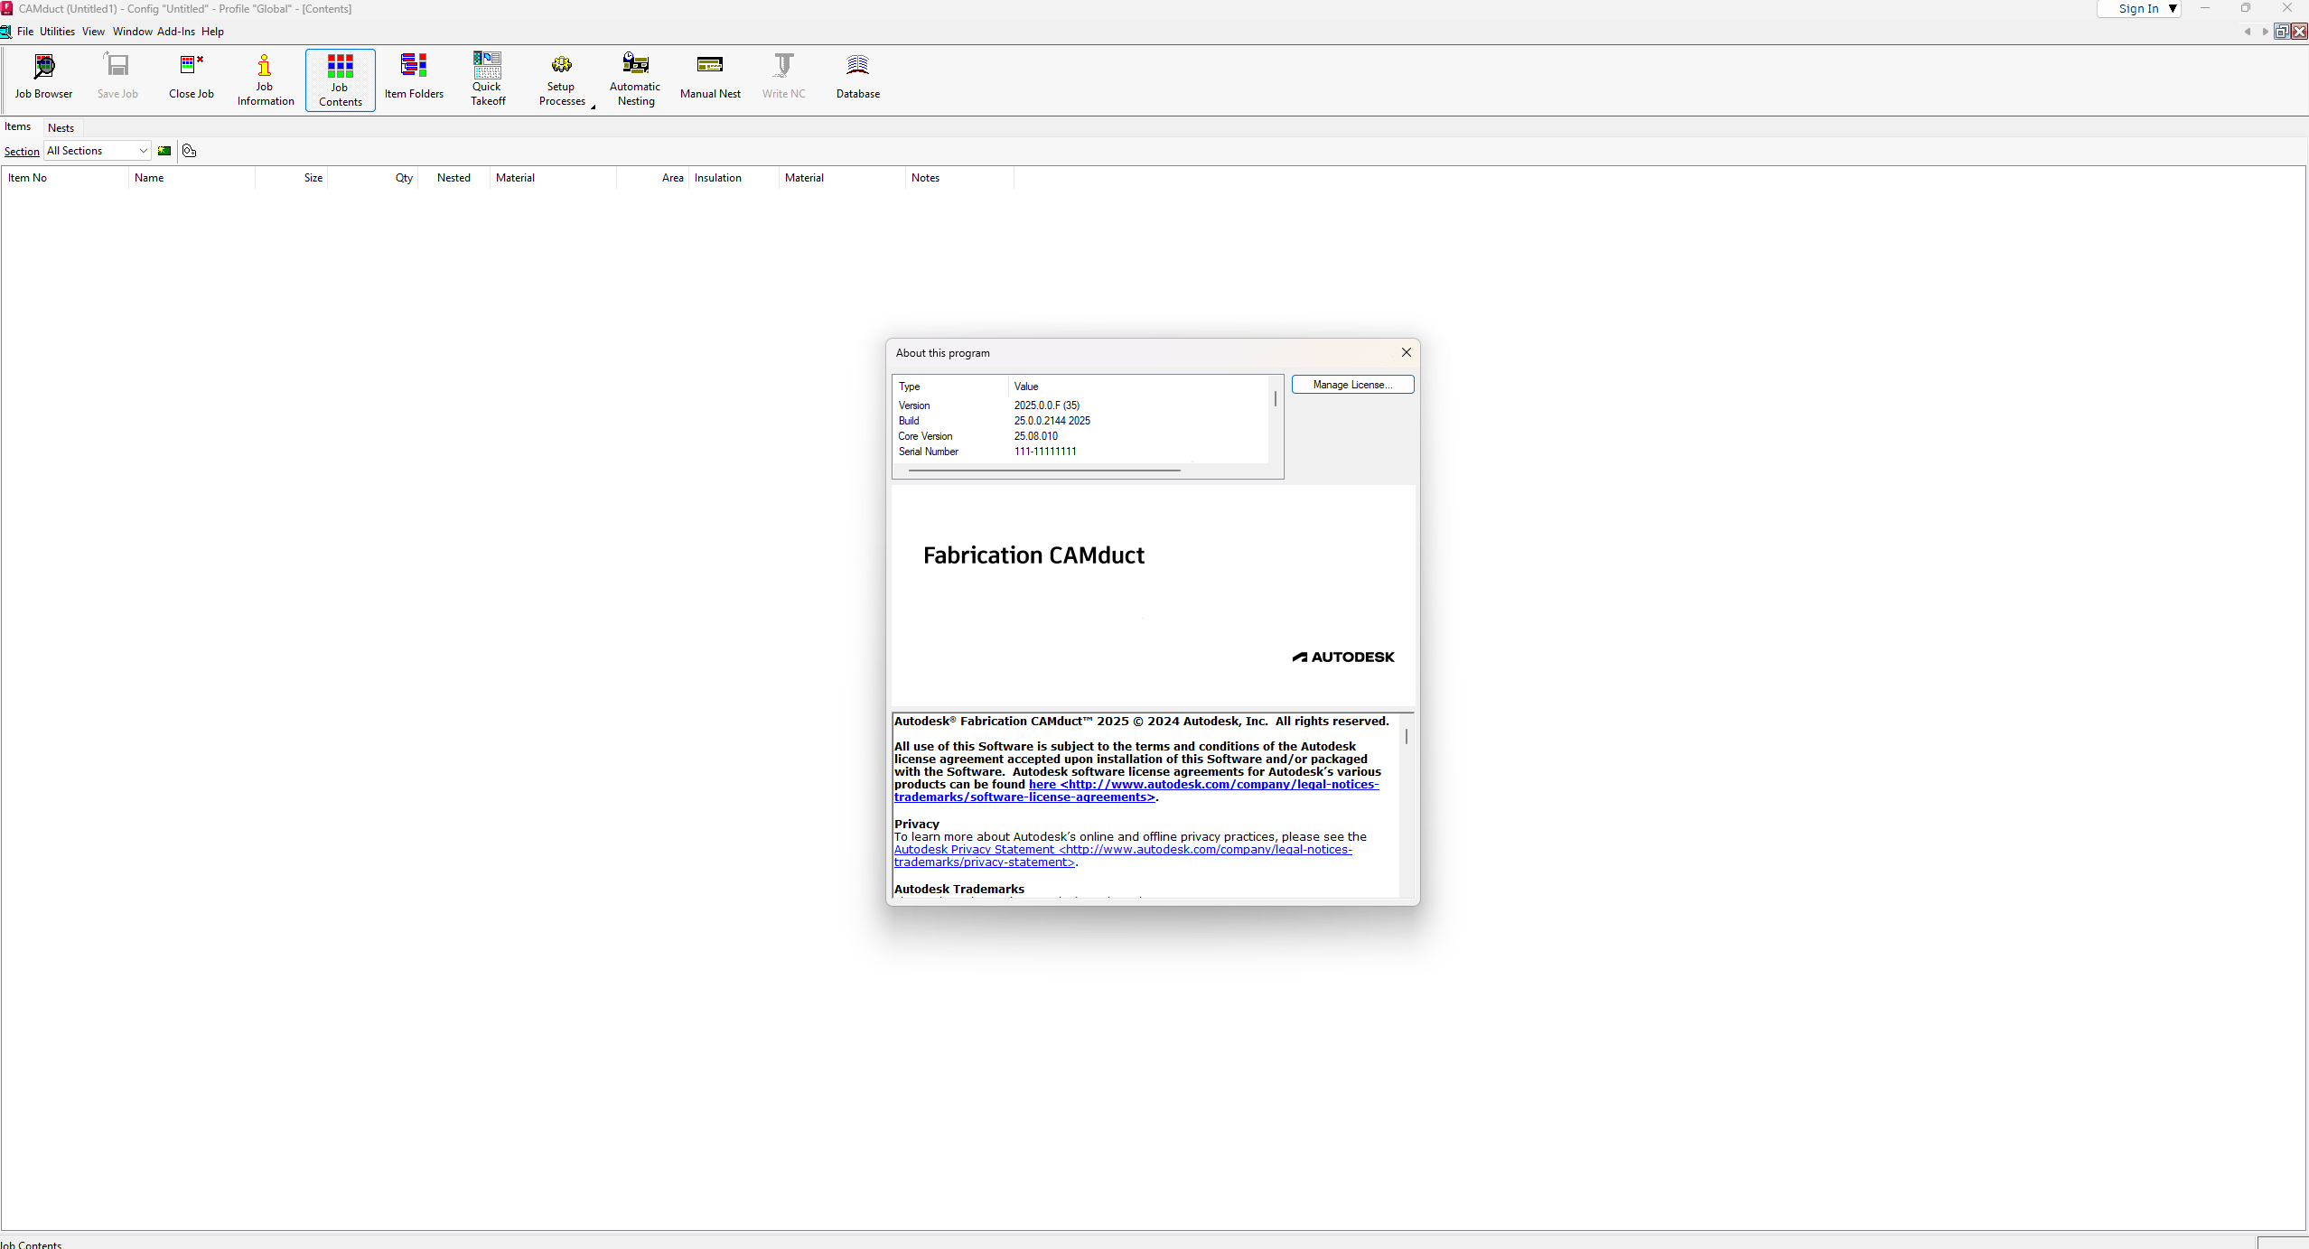
Task: Open Job Information panel
Action: pyautogui.click(x=266, y=79)
